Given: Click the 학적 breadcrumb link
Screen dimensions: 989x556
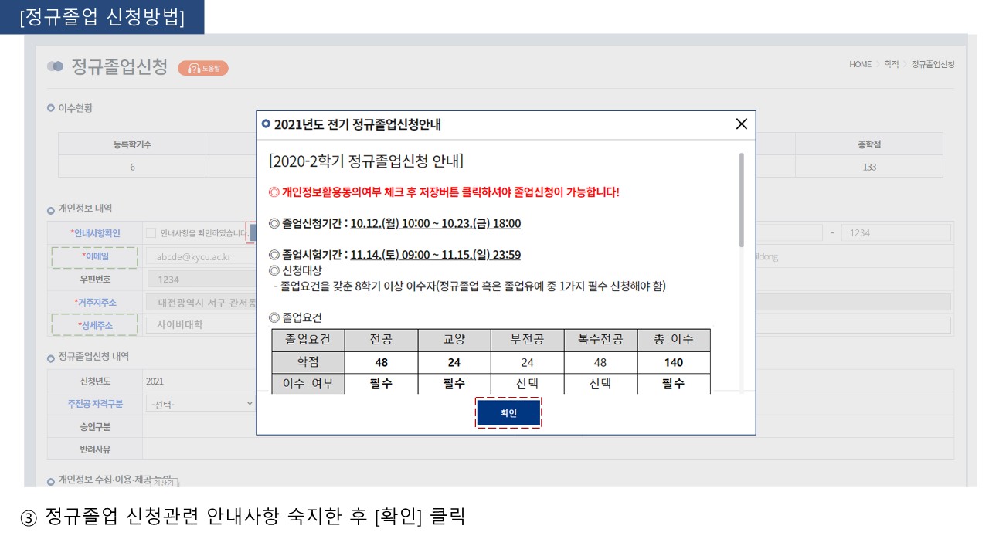Looking at the screenshot, I should coord(892,65).
